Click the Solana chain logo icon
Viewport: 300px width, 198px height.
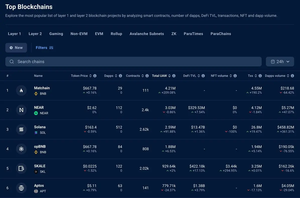[21, 130]
